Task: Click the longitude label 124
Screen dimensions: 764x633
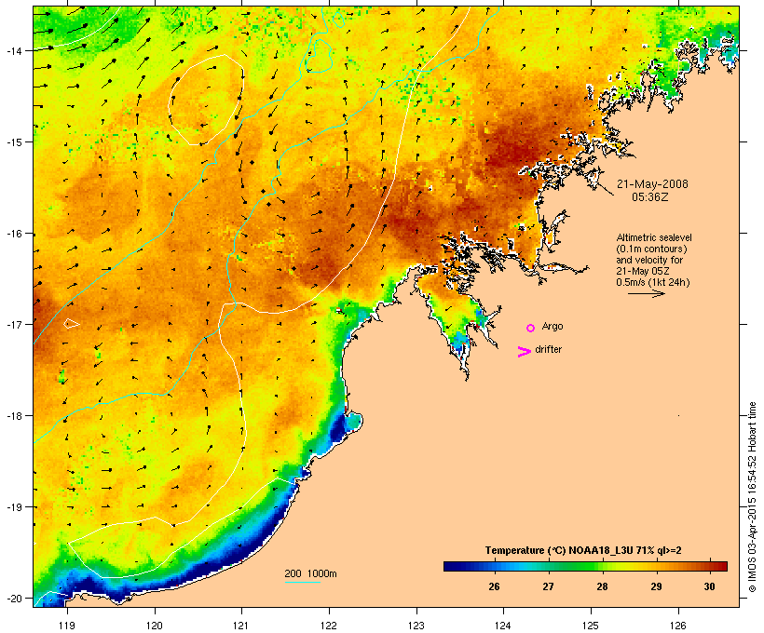Action: pos(503,626)
